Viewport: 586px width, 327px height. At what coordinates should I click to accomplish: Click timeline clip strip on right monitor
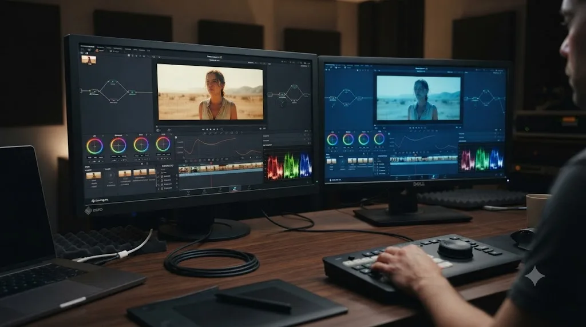pyautogui.click(x=423, y=159)
